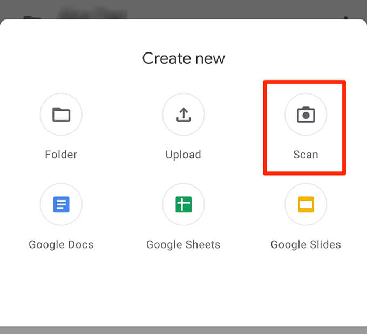Tap the gray strip below the sheet
Screen dimensions: 367x334
click(x=183, y=330)
